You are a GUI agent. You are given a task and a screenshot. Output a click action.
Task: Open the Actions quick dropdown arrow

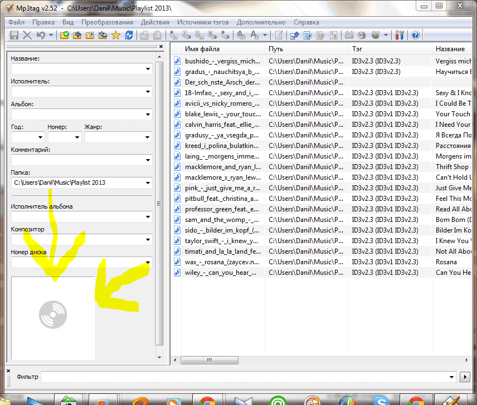pyautogui.click(x=265, y=35)
